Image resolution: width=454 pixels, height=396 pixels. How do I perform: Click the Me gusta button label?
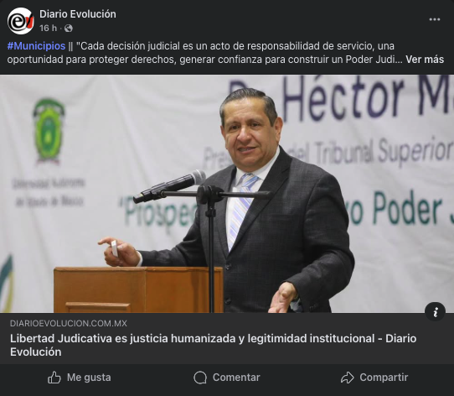pos(89,378)
